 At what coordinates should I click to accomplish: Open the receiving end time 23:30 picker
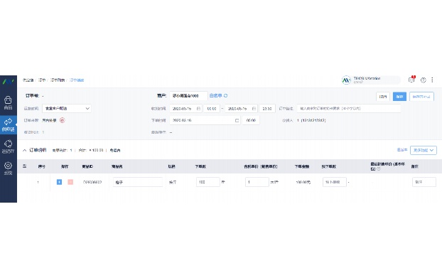pyautogui.click(x=267, y=109)
